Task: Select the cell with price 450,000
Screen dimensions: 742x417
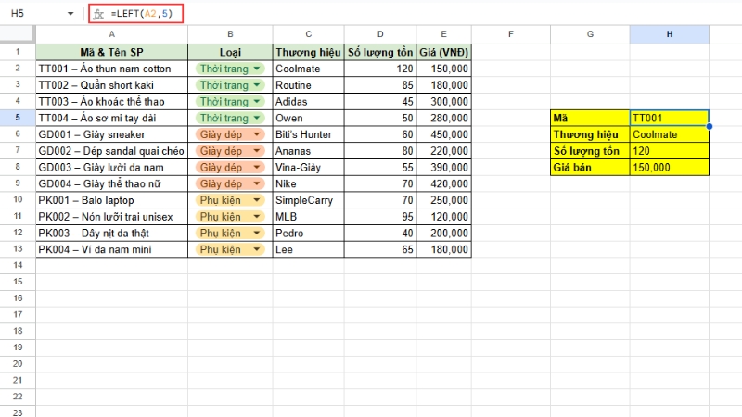Action: coord(443,134)
